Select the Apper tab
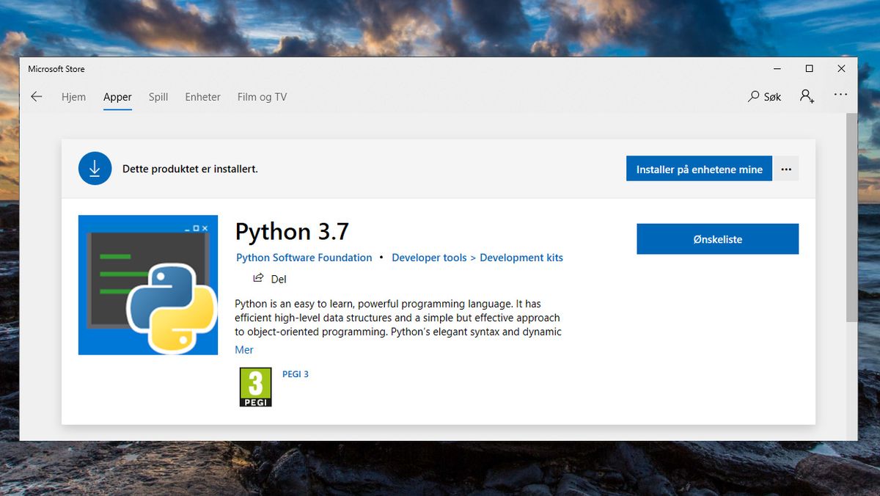Viewport: 880px width, 496px height. pyautogui.click(x=117, y=96)
